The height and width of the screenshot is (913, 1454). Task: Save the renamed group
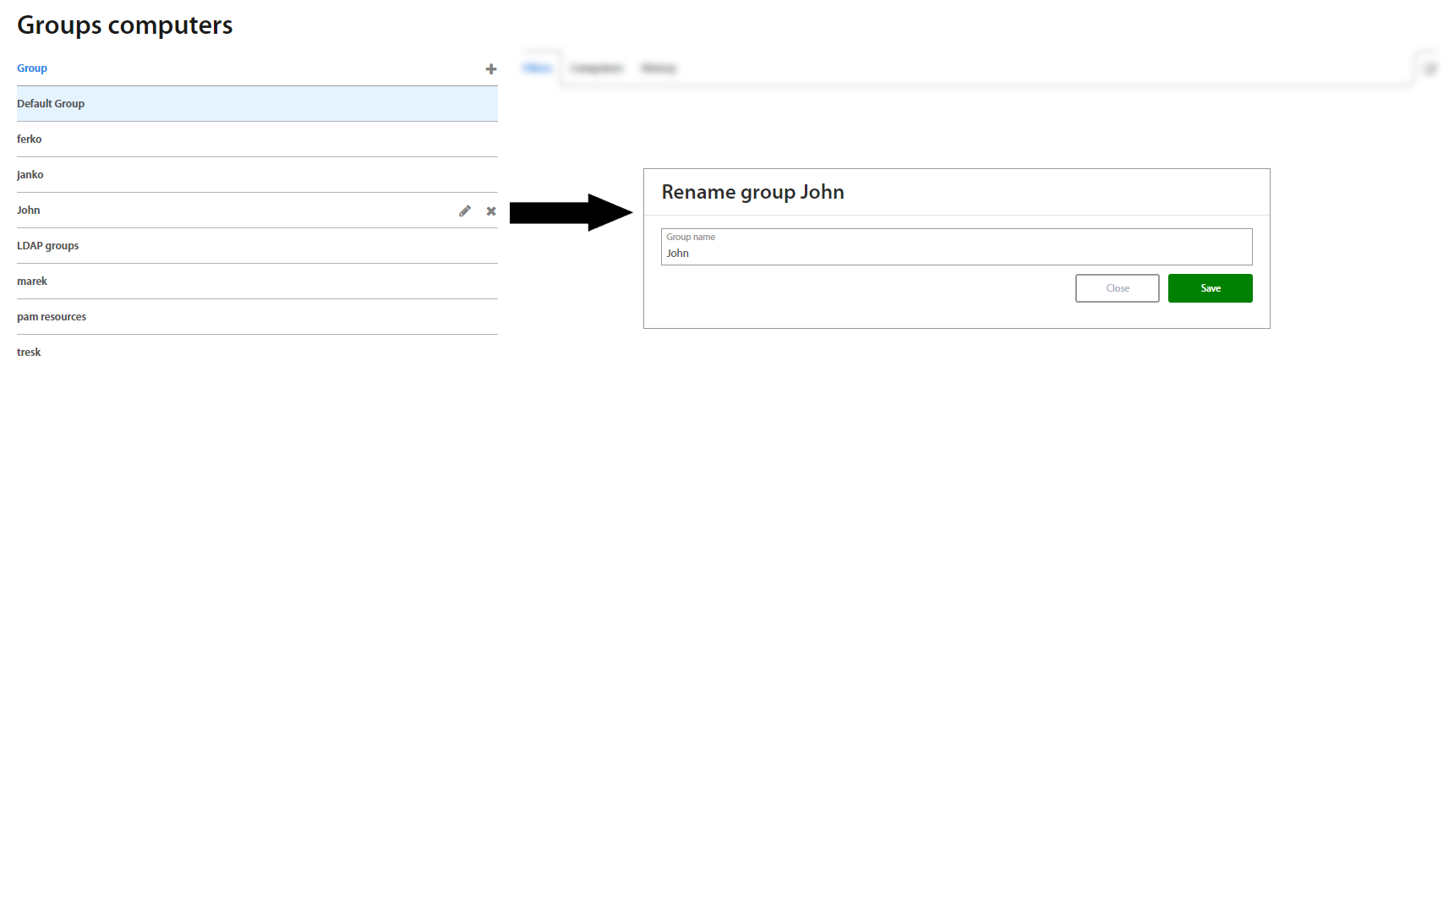(x=1210, y=288)
